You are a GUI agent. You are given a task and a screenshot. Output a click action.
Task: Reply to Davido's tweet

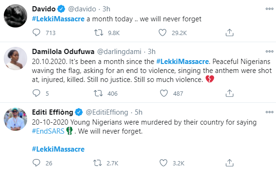(37, 33)
